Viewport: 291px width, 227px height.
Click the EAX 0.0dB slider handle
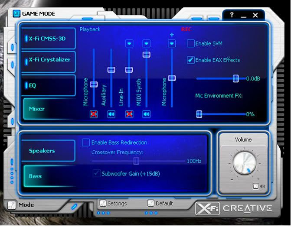coord(236,78)
